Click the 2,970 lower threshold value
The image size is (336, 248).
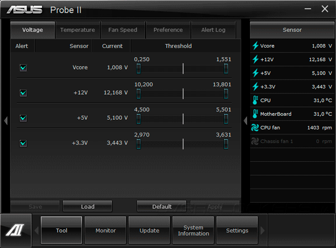point(142,135)
